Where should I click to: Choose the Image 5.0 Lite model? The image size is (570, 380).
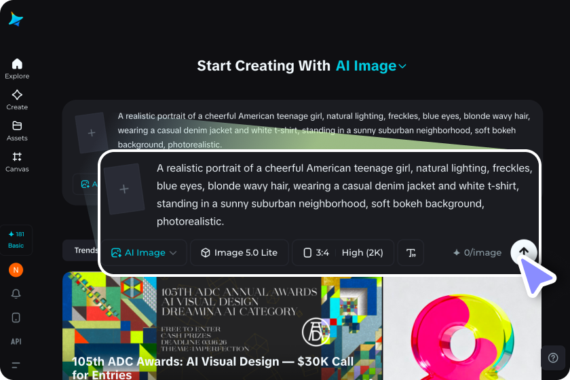click(239, 252)
